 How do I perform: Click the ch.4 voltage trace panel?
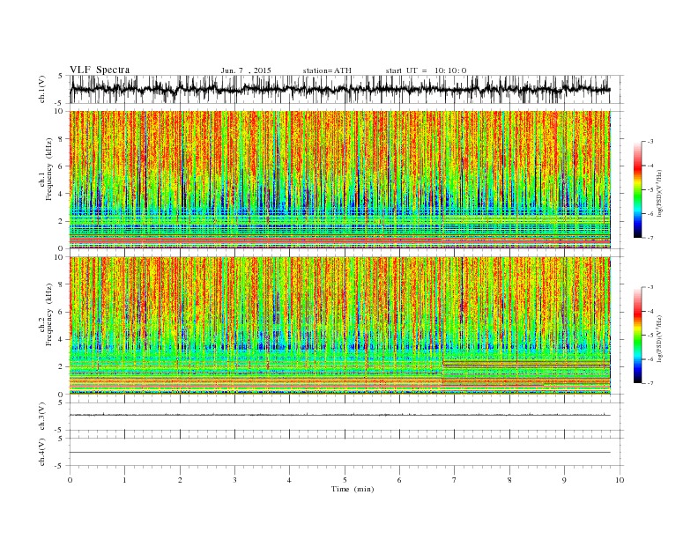click(x=346, y=452)
